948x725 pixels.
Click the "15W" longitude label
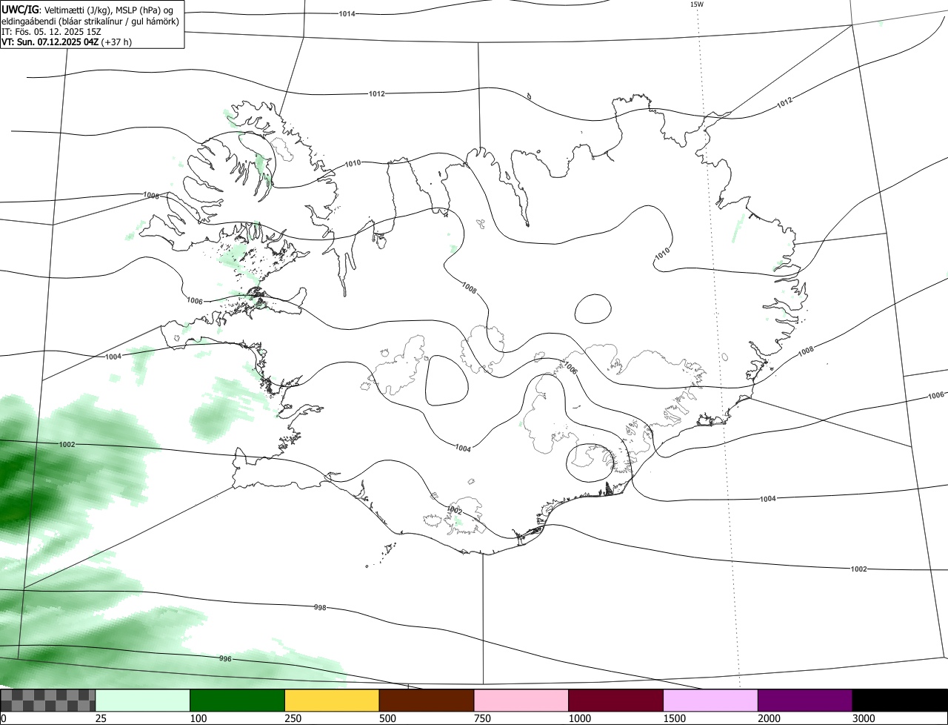696,4
